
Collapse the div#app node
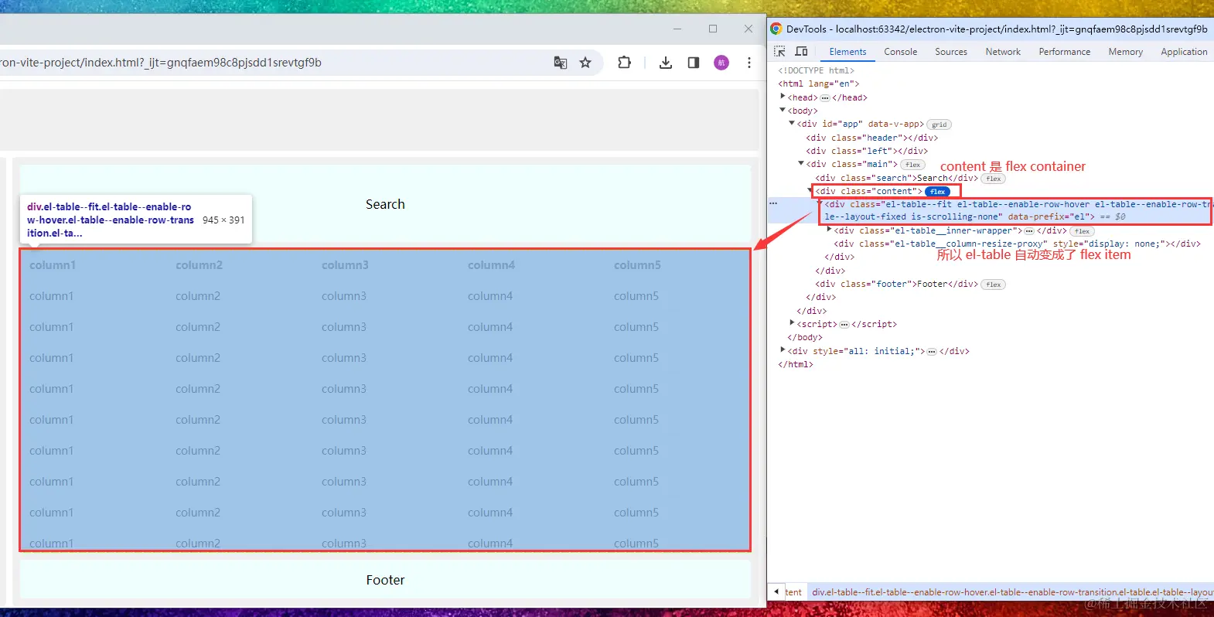coord(792,123)
